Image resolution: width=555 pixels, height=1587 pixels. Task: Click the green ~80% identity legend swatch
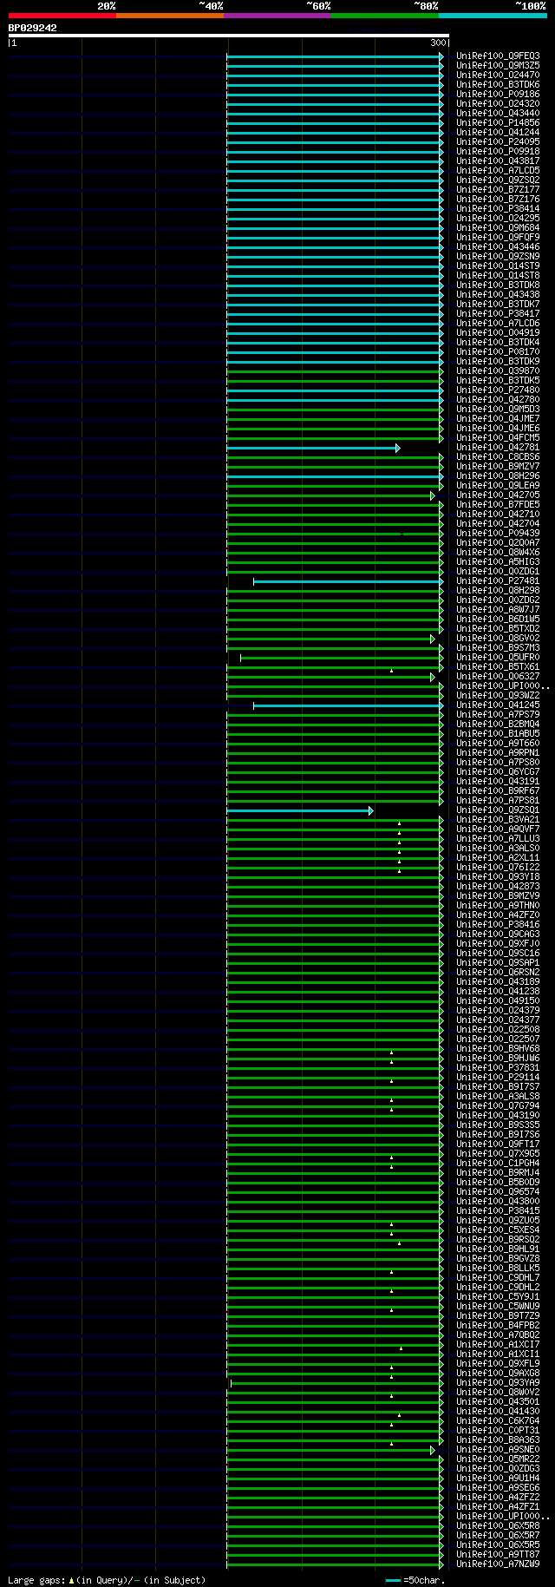click(385, 16)
